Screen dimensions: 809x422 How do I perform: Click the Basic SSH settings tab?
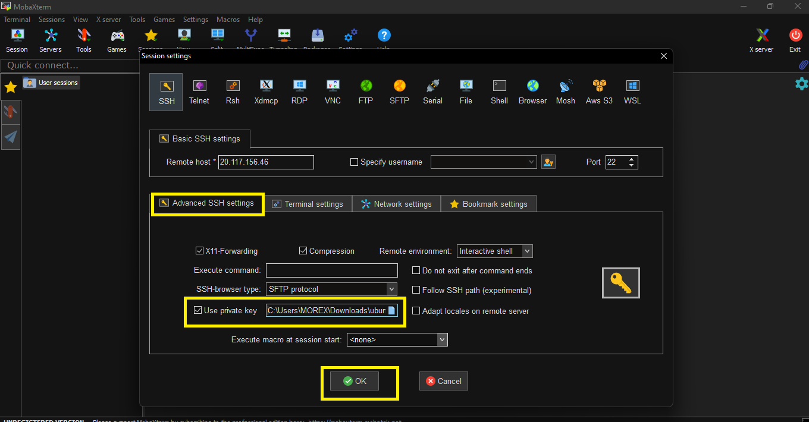200,138
